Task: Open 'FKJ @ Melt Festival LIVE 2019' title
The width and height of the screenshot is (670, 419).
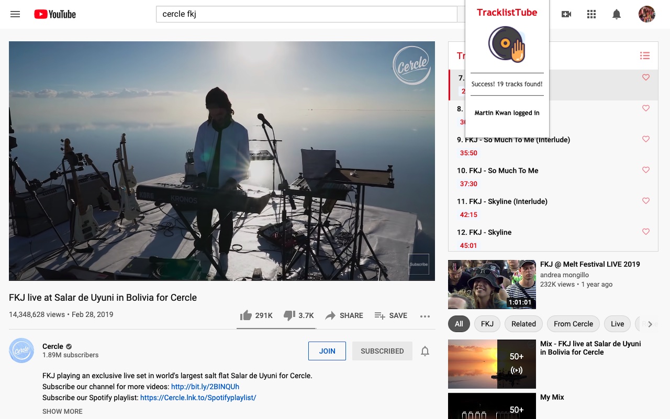Action: (x=590, y=264)
